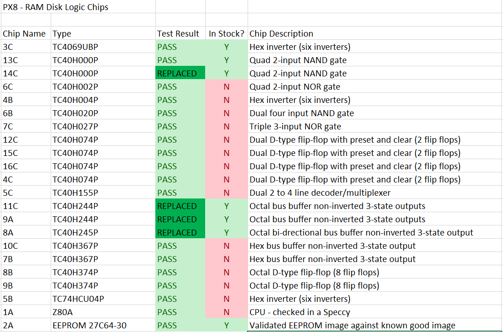Click the REPLACED cell in row 8A
503x332 pixels.
[x=180, y=232]
